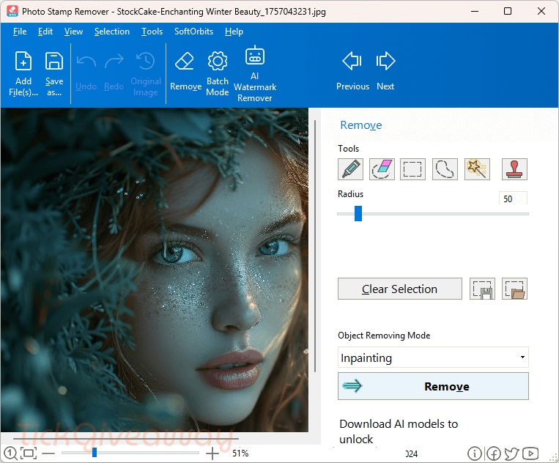
Task: Click the zoom to actual size icon
Action: coord(10,453)
